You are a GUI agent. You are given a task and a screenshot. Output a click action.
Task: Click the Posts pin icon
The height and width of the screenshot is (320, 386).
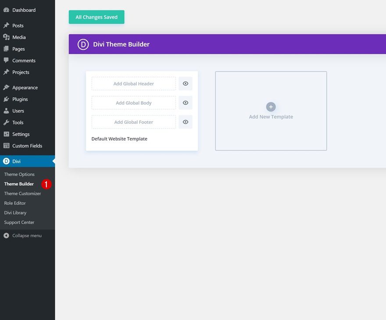tap(7, 25)
